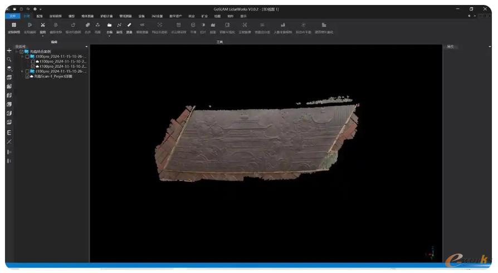Open the resource tree panel header dropdown arrow
The height and width of the screenshot is (273, 498).
[x=86, y=47]
